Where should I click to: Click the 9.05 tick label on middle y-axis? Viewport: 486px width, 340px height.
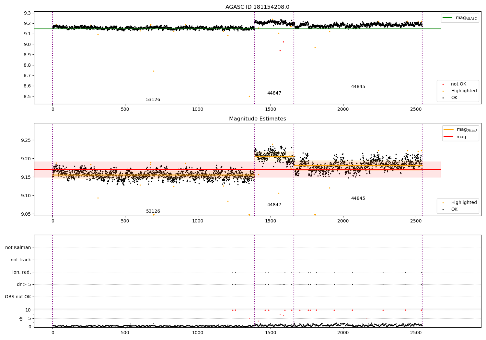26,214
